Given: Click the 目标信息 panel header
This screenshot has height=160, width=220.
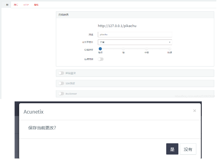Looking at the screenshot, I should 135,15.
